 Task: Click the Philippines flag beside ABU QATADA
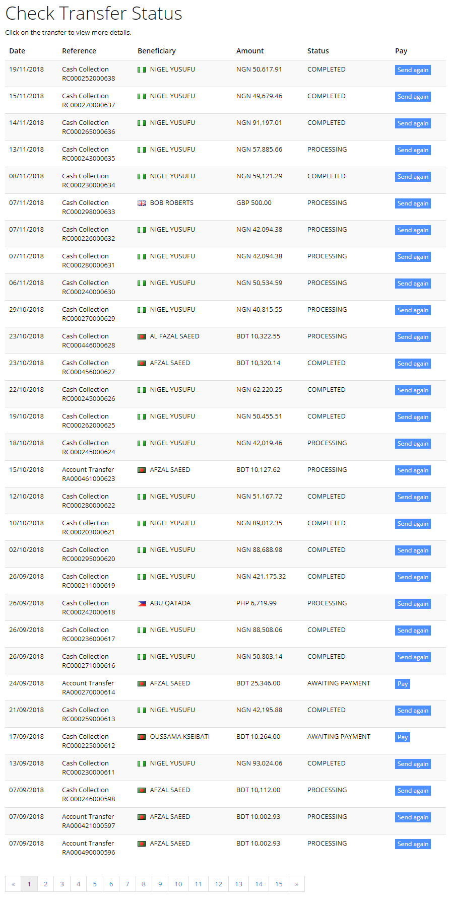coord(142,603)
